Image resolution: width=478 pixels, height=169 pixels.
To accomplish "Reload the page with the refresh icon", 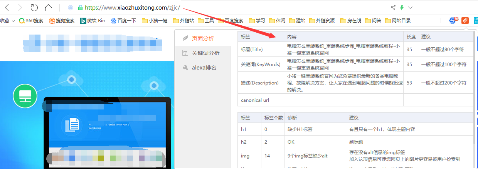I will [x=34, y=7].
